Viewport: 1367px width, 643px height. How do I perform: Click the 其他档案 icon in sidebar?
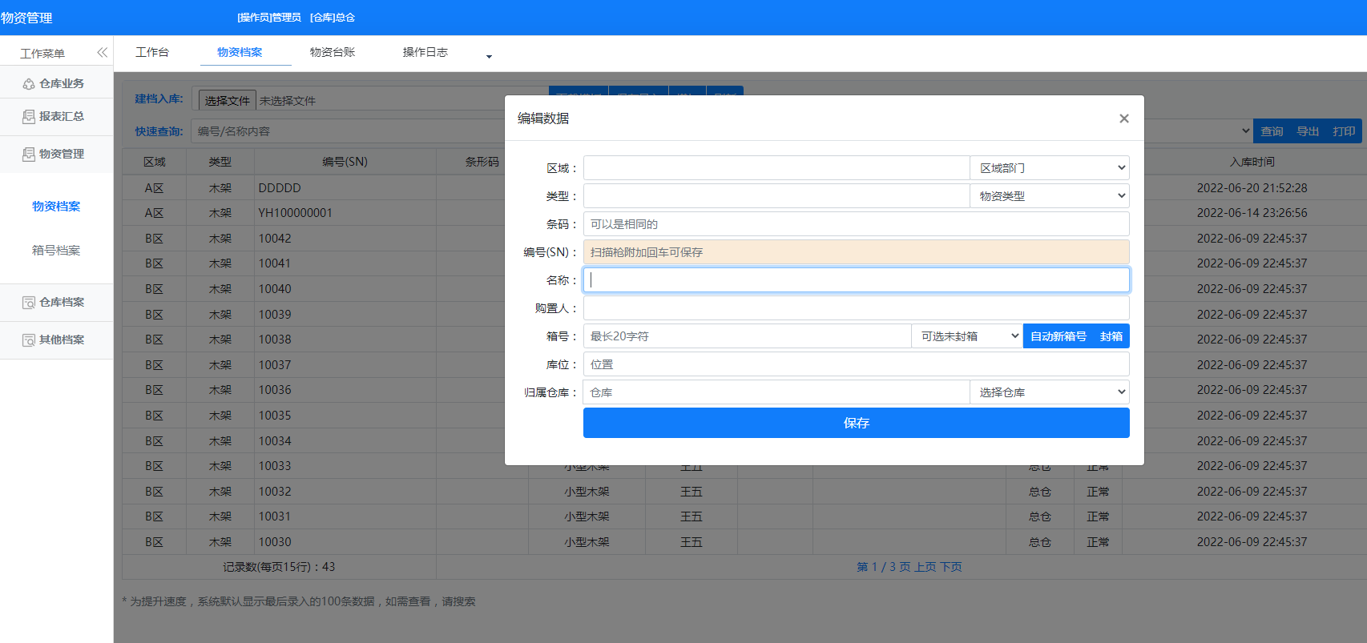click(x=29, y=340)
